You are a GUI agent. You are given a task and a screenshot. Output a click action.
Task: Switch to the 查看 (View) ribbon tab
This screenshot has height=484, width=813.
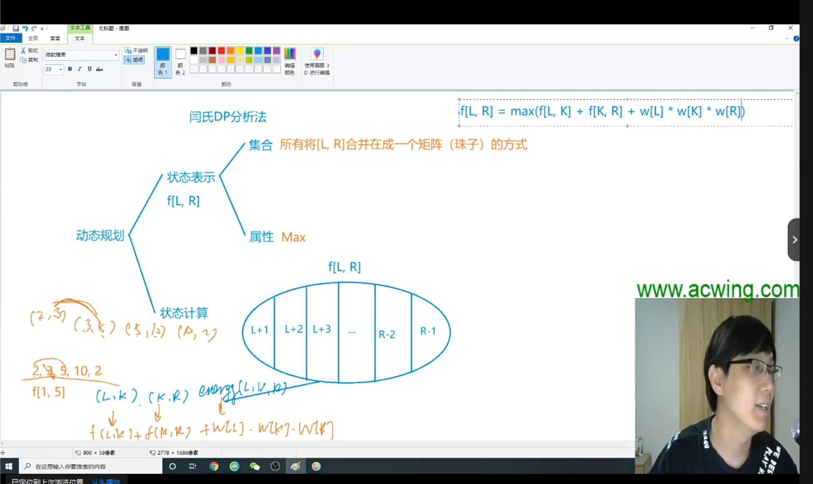tap(55, 38)
